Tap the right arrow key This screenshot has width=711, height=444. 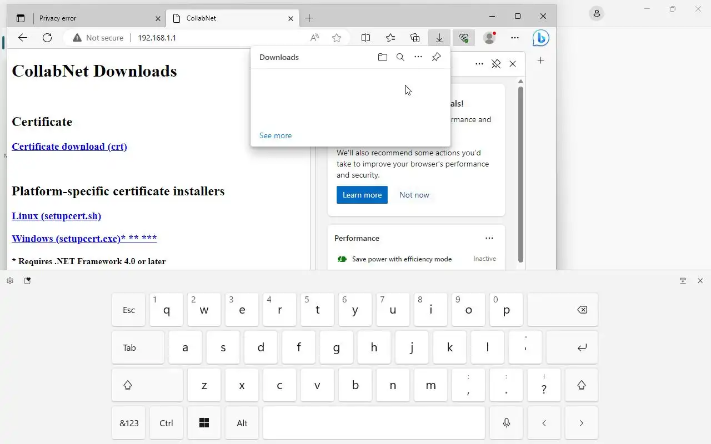point(582,423)
